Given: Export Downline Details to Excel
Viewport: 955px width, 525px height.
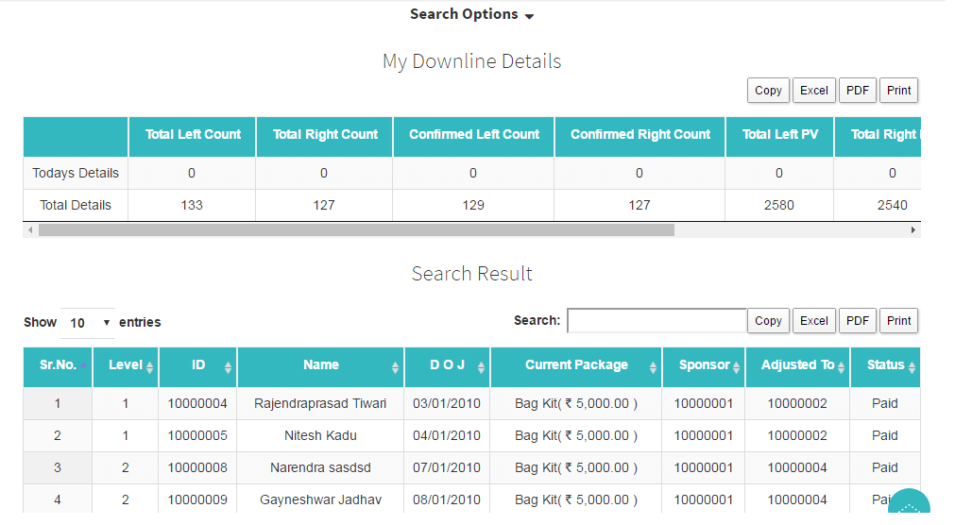Looking at the screenshot, I should tap(813, 91).
